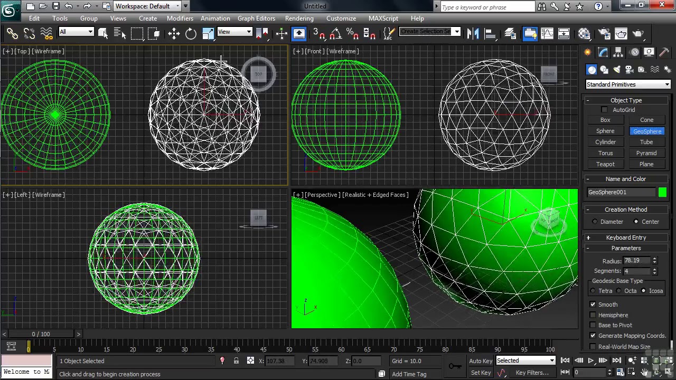Open the MAXScript menu

(x=383, y=18)
